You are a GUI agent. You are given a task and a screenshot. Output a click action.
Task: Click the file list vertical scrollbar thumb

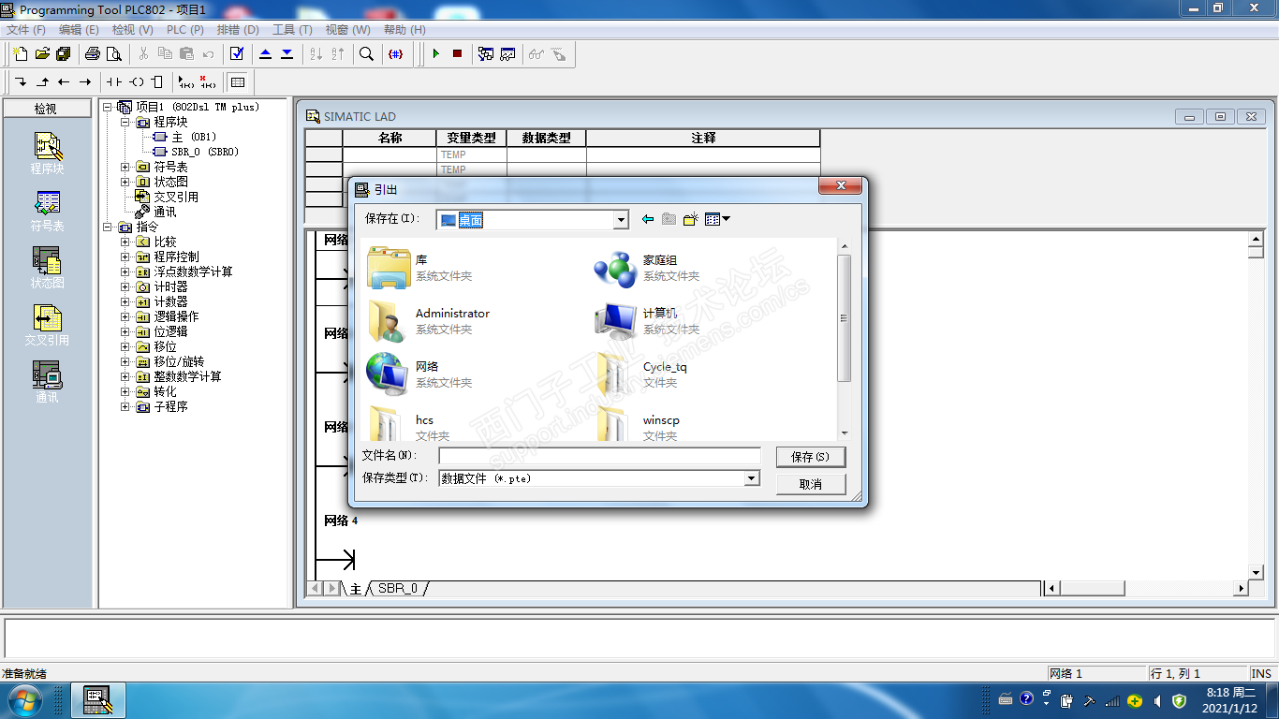tap(844, 318)
